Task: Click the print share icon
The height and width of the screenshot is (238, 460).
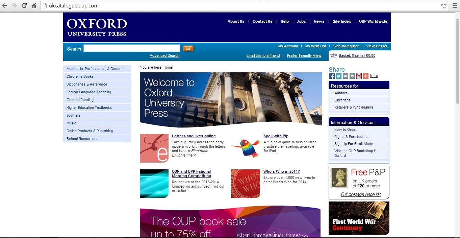Action: 352,76
